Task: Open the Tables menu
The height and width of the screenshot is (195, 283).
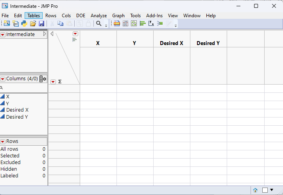Action: click(x=34, y=16)
